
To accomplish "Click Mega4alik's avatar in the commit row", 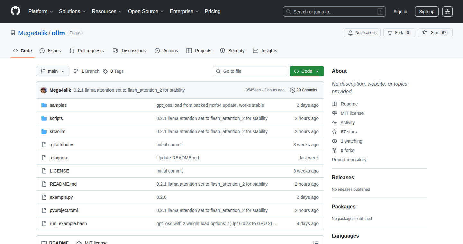I will 44,90.
